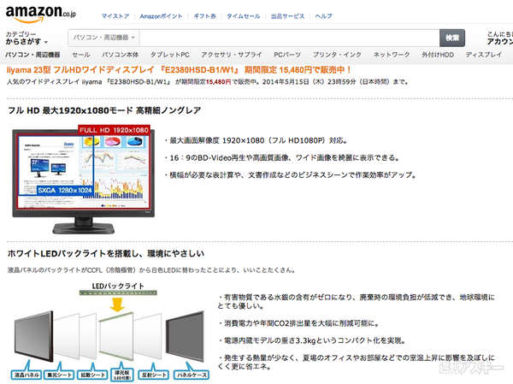This screenshot has width=513, height=384.
Task: Click the SXGA 1280x1024 blue label
Action: tap(65, 190)
